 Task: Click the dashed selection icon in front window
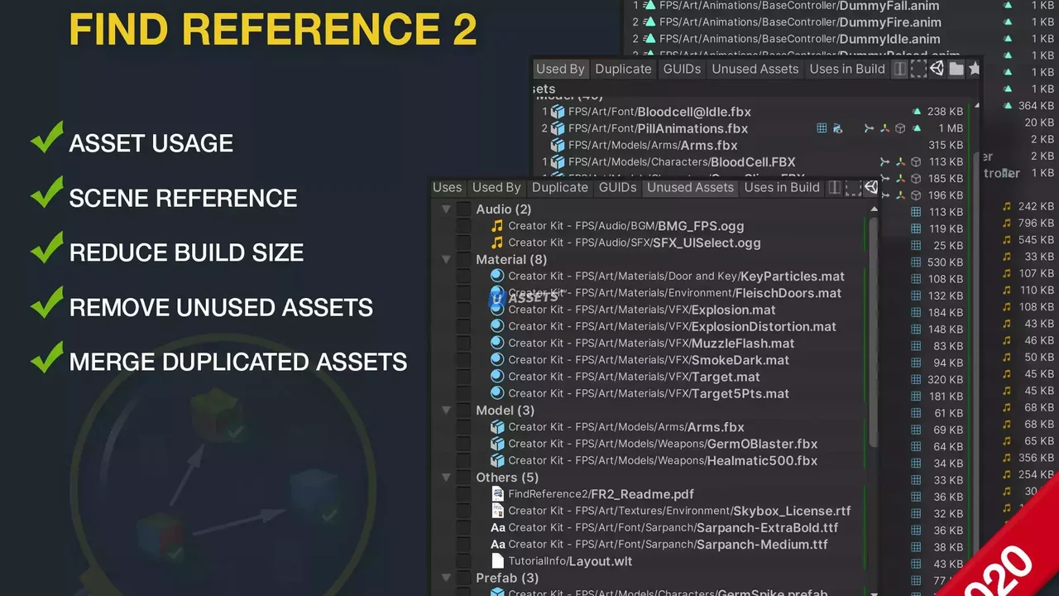[x=852, y=188]
